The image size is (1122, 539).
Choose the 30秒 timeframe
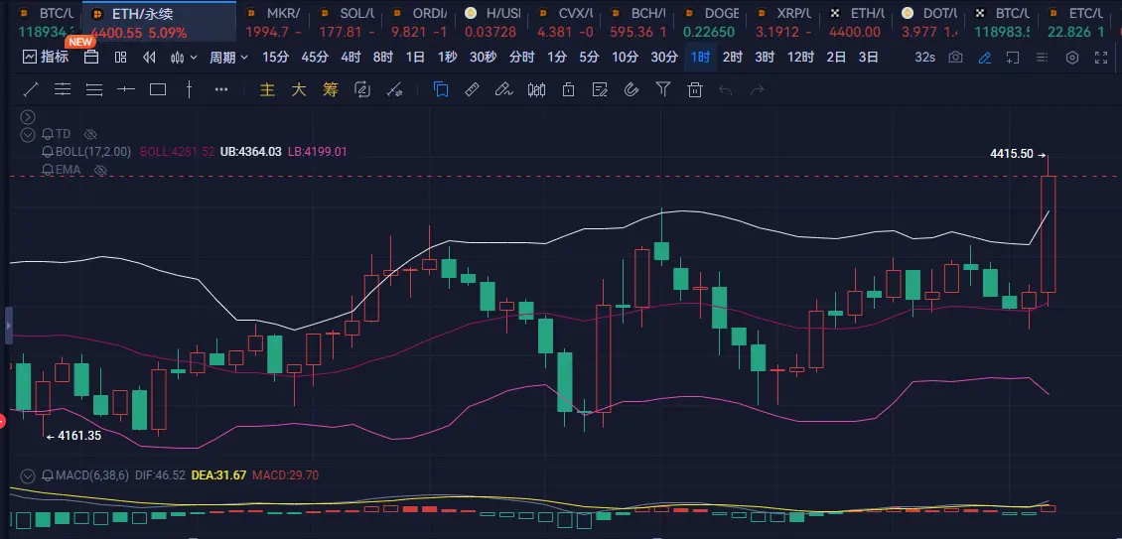[483, 58]
